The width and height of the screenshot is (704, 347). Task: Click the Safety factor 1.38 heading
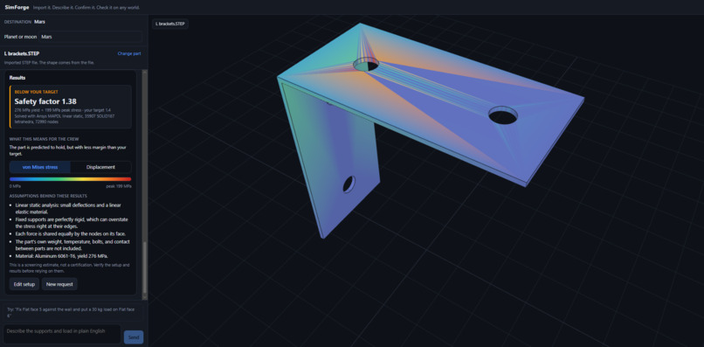point(45,101)
